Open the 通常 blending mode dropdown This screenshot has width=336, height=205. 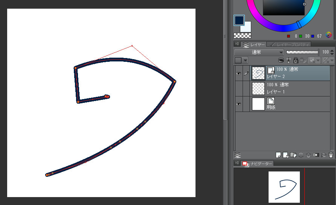259,52
